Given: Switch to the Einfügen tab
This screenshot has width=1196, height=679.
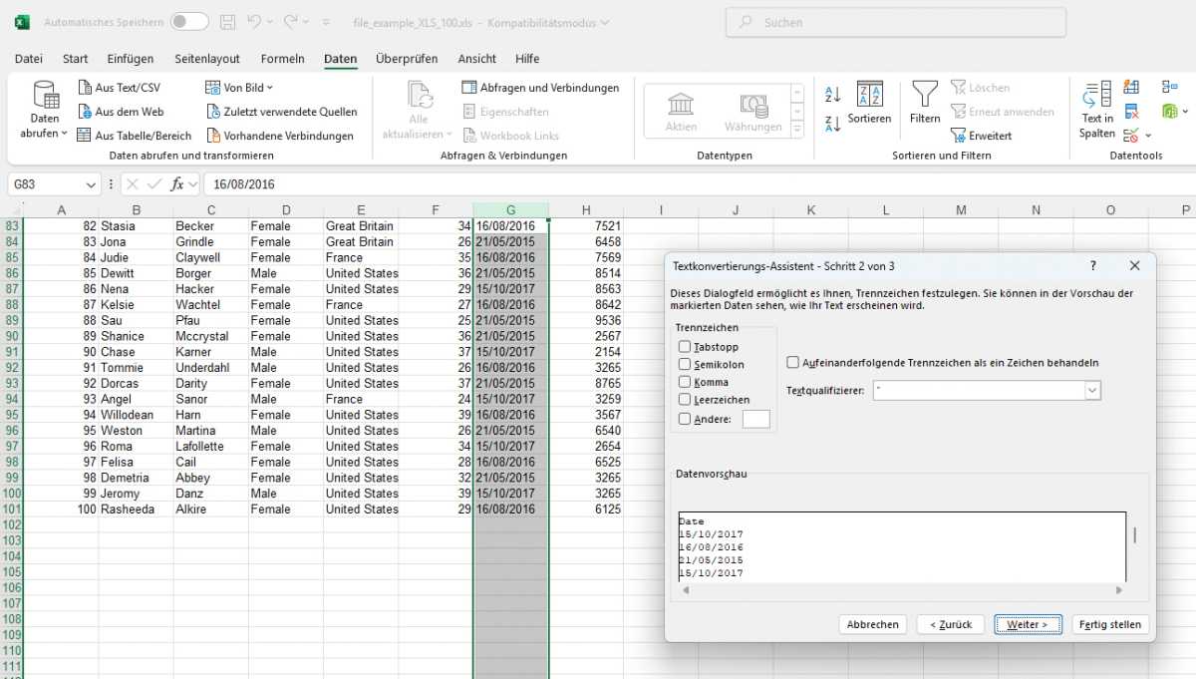Looking at the screenshot, I should tap(131, 59).
